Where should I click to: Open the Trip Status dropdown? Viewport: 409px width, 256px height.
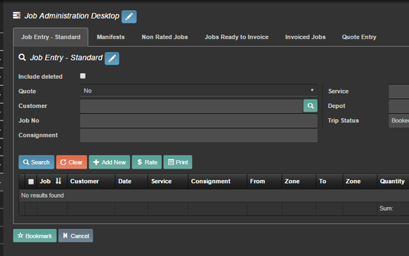[x=399, y=121]
